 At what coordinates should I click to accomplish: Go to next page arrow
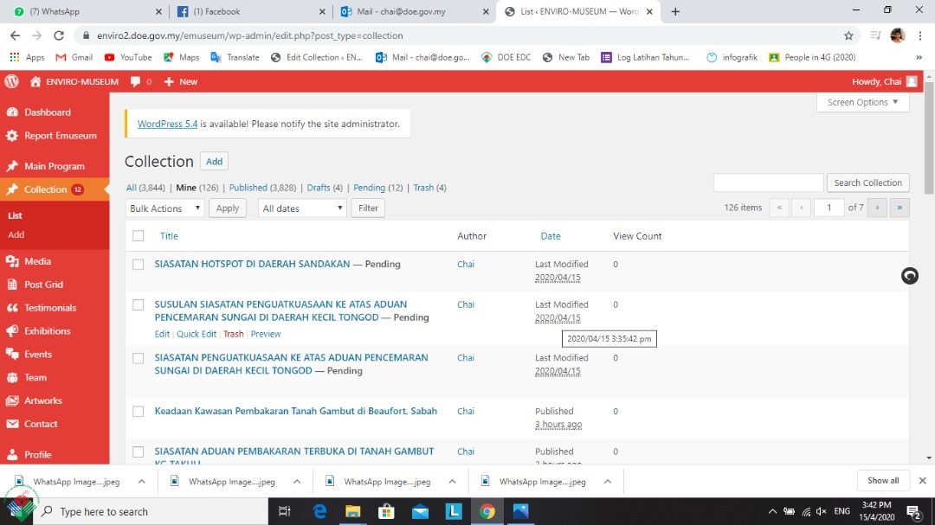point(876,208)
